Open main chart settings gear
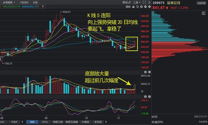This screenshot has height=125, width=208. [149, 6]
